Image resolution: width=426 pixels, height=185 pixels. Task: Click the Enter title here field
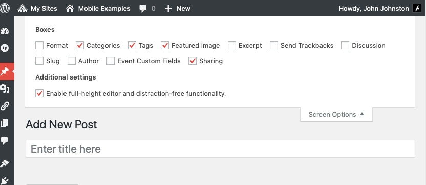point(220,148)
